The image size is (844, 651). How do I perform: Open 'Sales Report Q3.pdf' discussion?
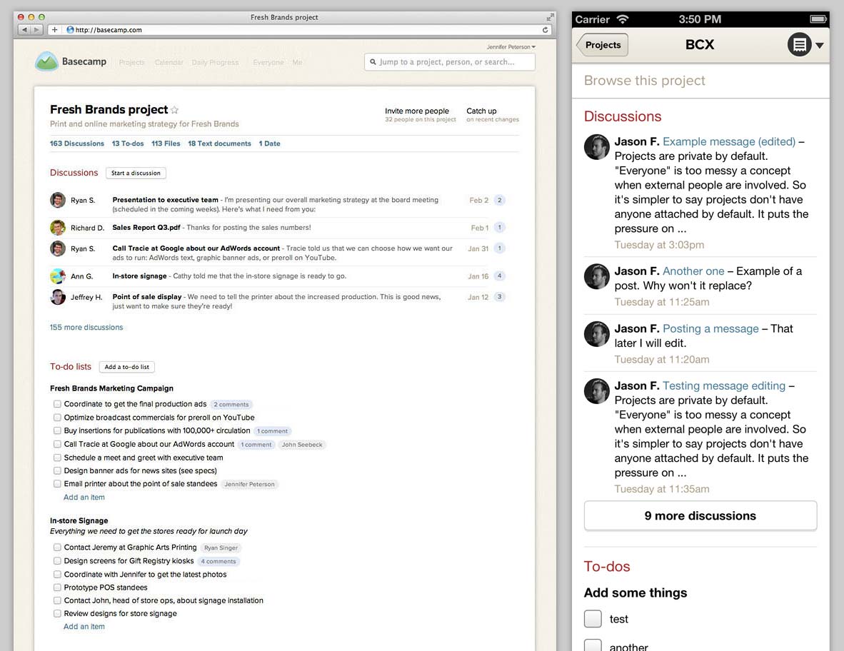(146, 228)
